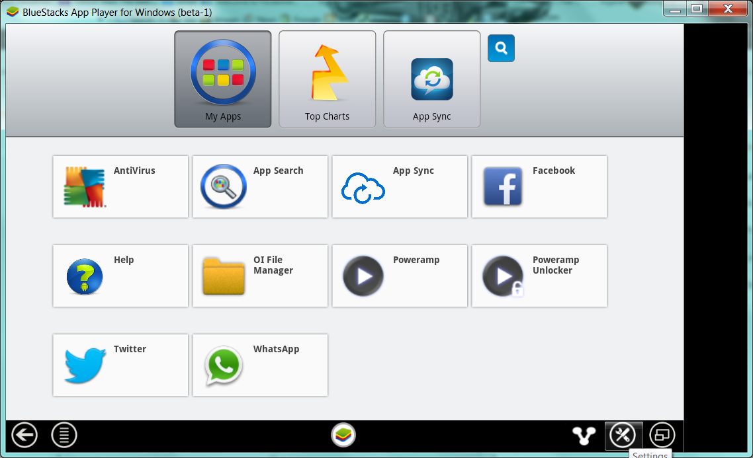
Task: Open the menu button in bottom bar
Action: [64, 435]
